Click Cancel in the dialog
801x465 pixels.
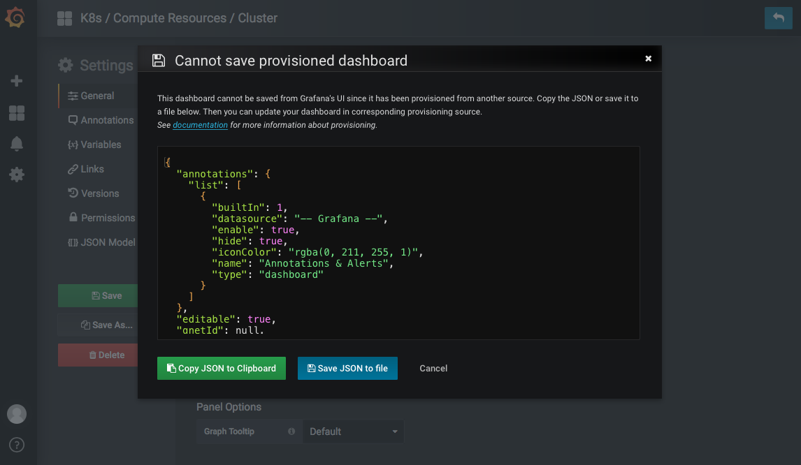(x=433, y=368)
